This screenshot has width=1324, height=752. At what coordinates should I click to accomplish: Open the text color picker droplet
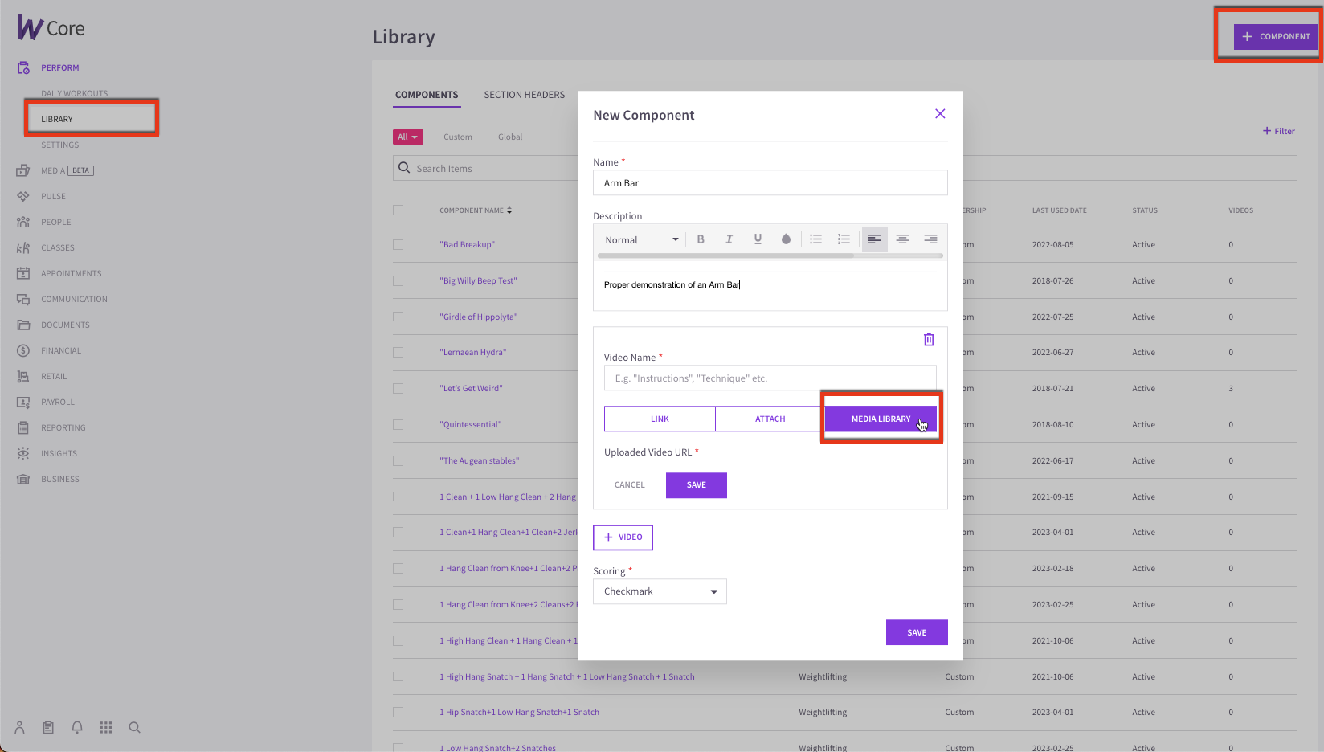point(786,239)
